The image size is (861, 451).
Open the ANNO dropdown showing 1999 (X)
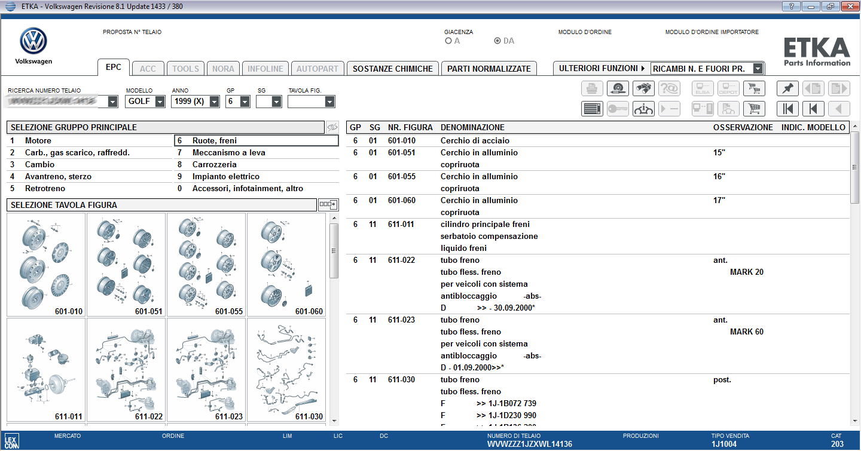(215, 102)
